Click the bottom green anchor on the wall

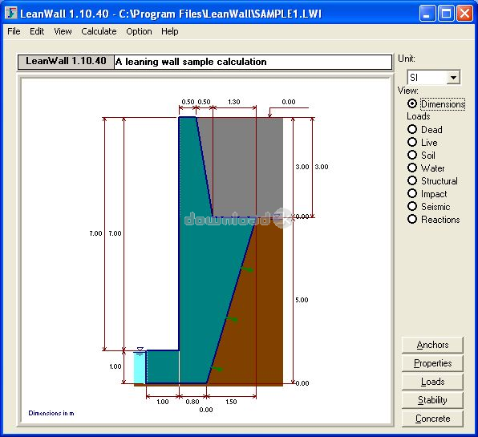(217, 369)
